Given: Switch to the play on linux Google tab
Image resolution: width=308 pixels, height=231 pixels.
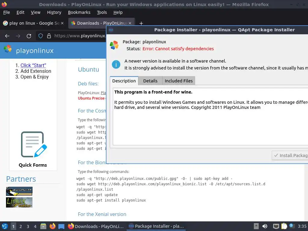Looking at the screenshot, I should [x=33, y=23].
